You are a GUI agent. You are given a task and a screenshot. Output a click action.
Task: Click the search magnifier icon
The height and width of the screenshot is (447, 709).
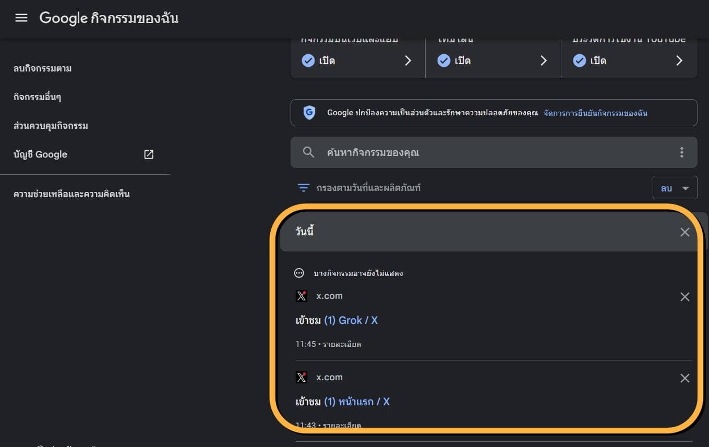308,152
